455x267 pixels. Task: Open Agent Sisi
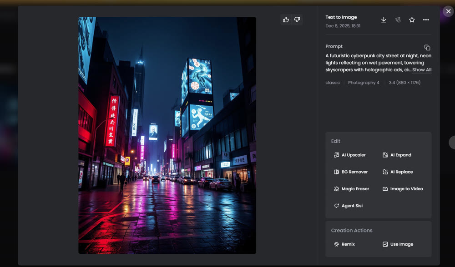(348, 205)
